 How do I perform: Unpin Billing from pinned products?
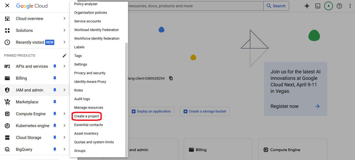click(x=55, y=78)
